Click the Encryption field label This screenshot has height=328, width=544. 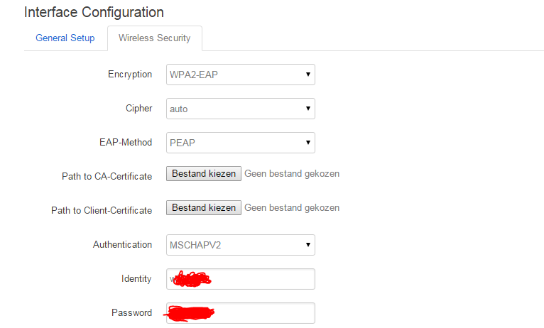click(129, 75)
